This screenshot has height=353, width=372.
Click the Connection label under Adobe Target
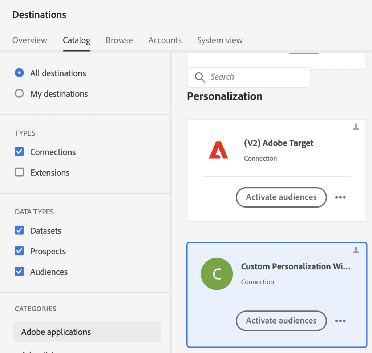pyautogui.click(x=260, y=159)
